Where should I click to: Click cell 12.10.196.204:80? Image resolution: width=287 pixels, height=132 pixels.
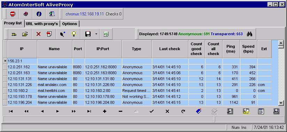tap(103, 102)
